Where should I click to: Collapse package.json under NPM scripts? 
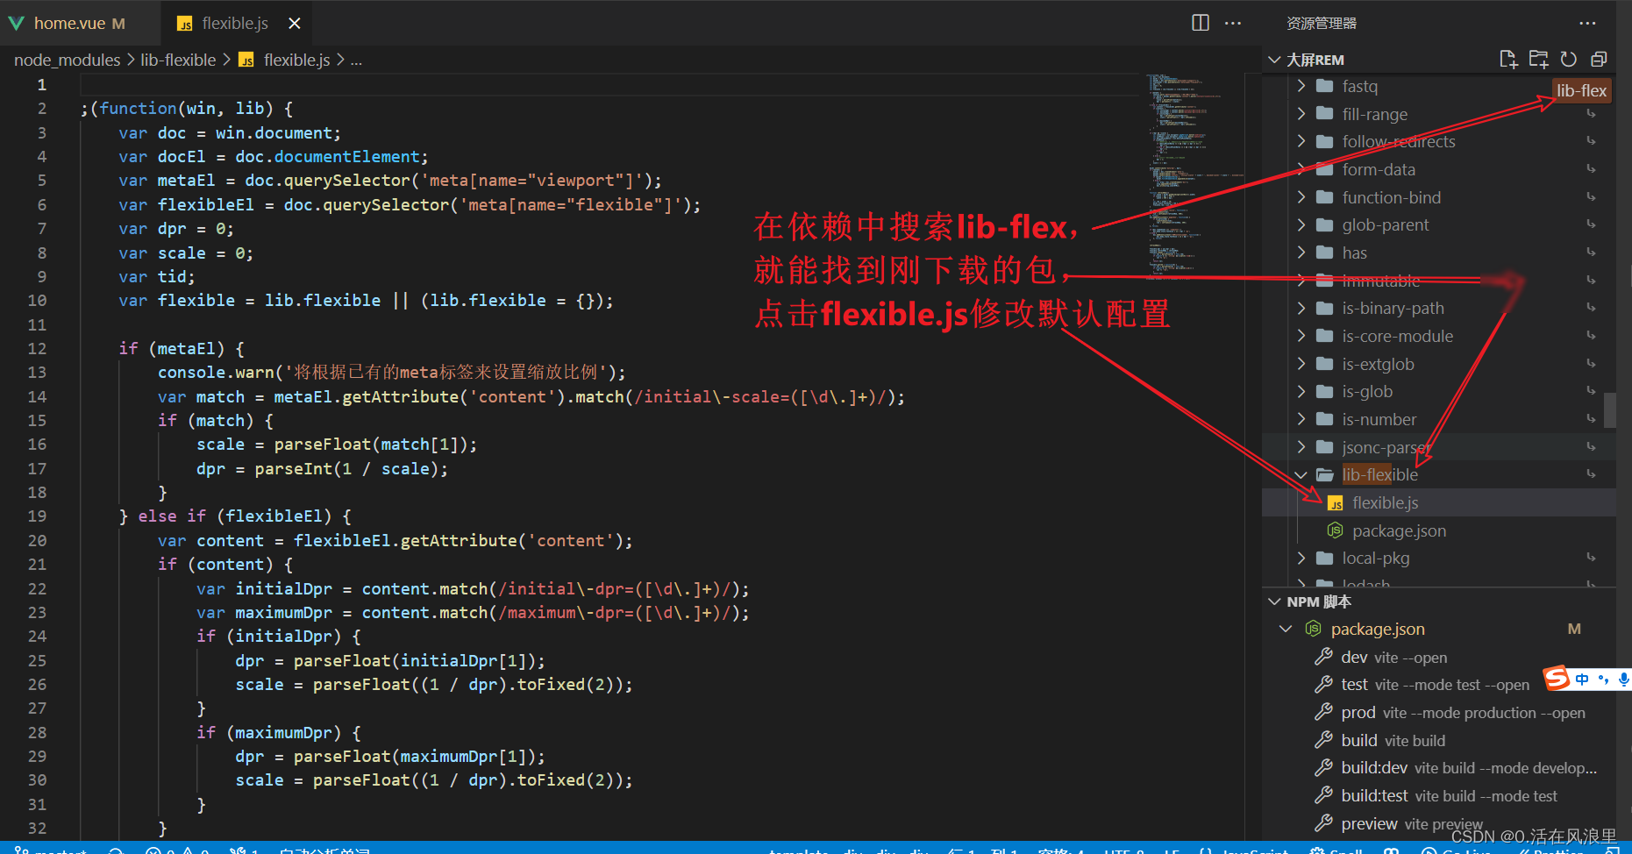(1286, 629)
